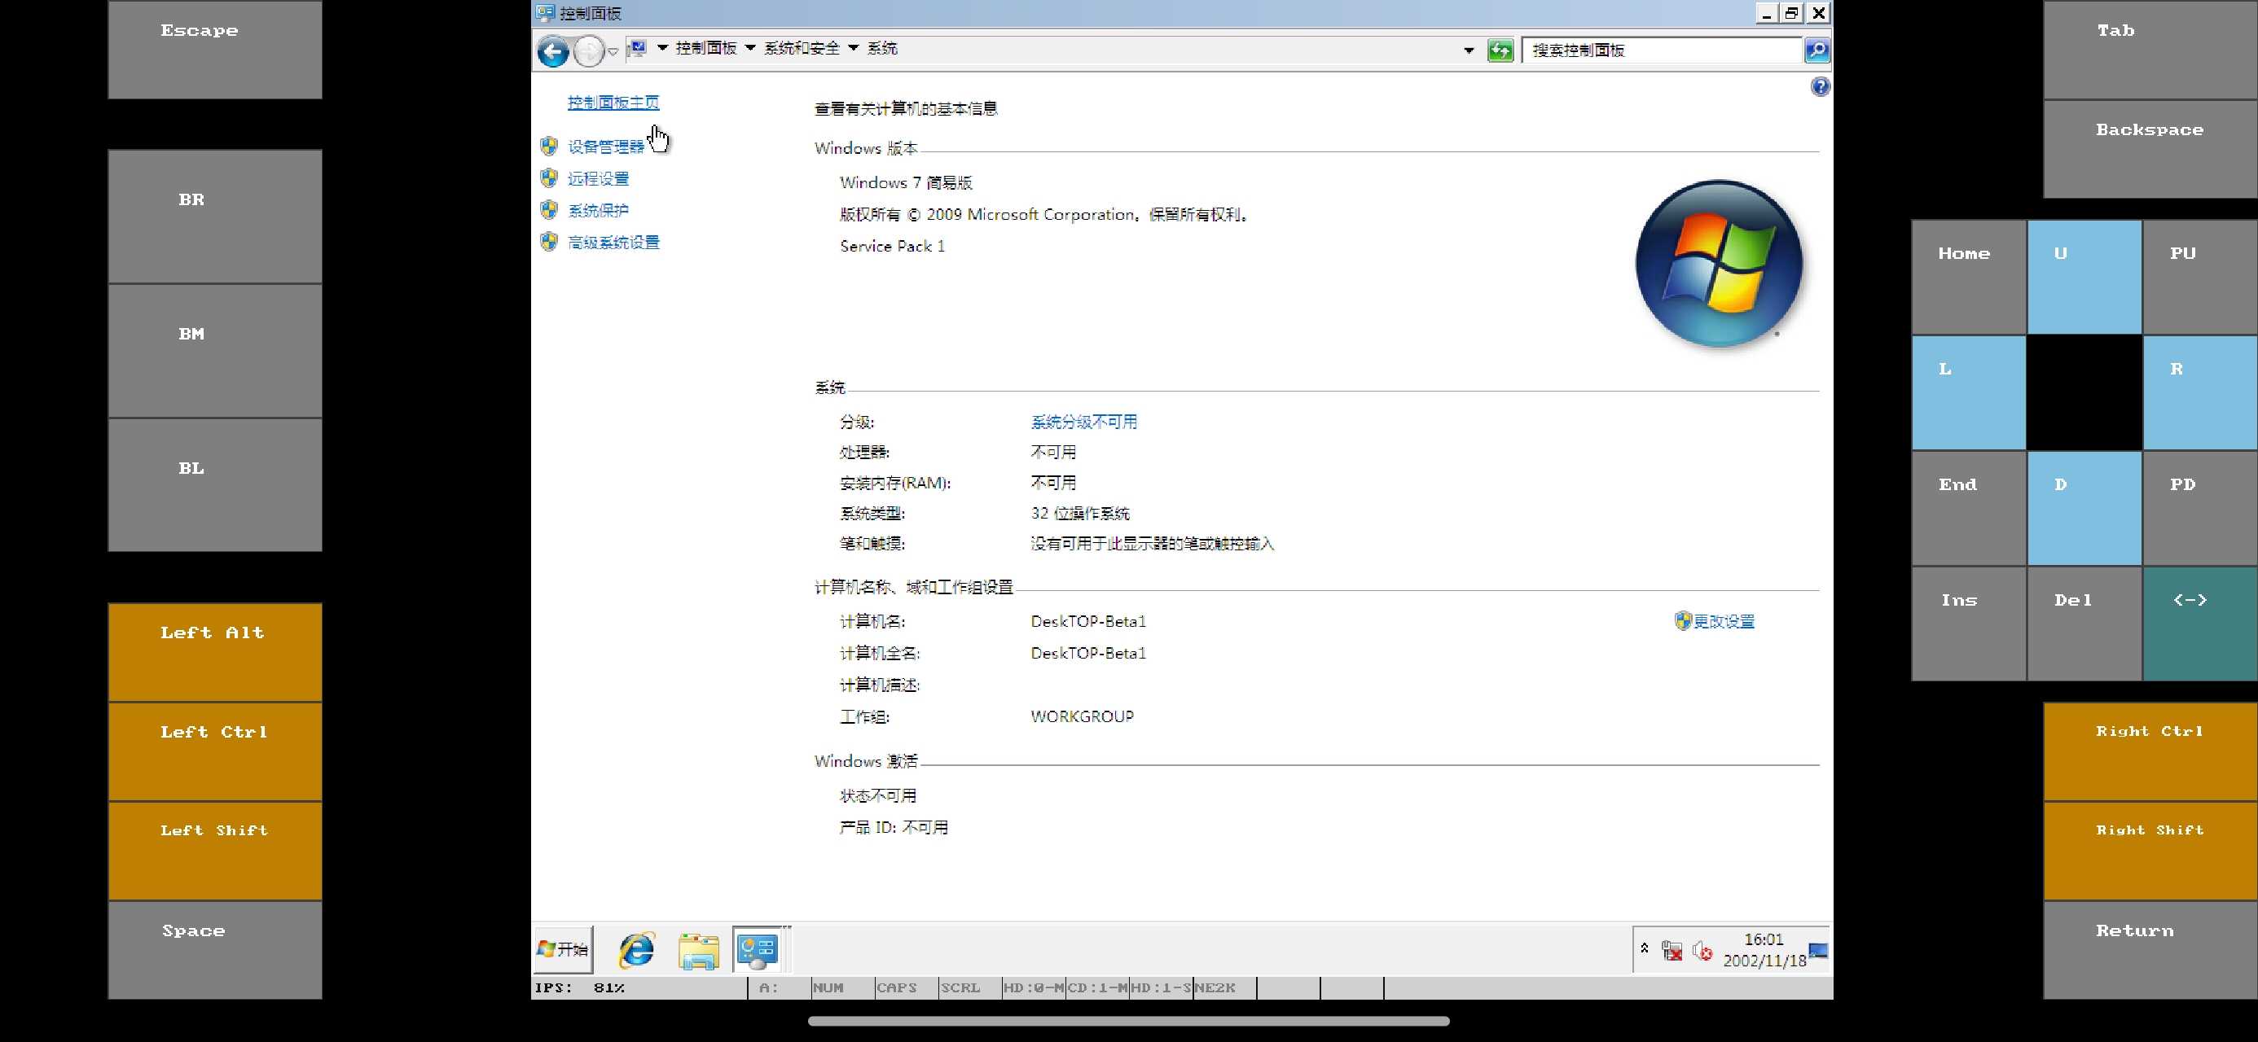Click the network tray icon
This screenshot has width=2258, height=1042.
[x=1672, y=951]
